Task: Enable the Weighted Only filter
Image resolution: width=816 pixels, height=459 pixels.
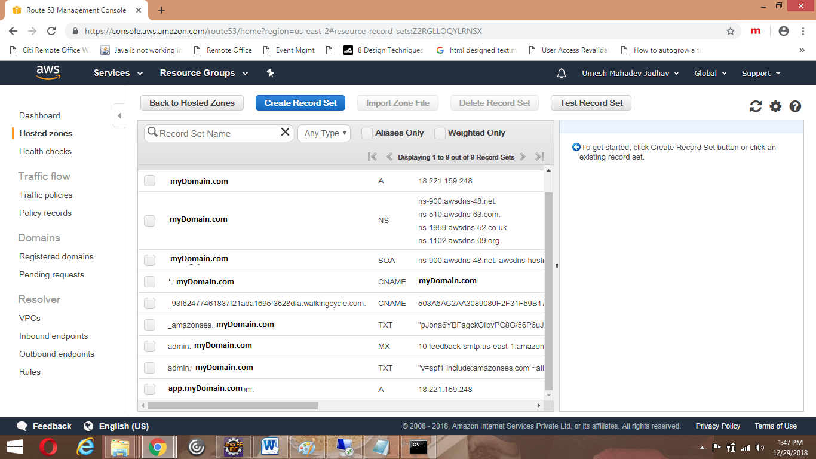Action: 440,133
